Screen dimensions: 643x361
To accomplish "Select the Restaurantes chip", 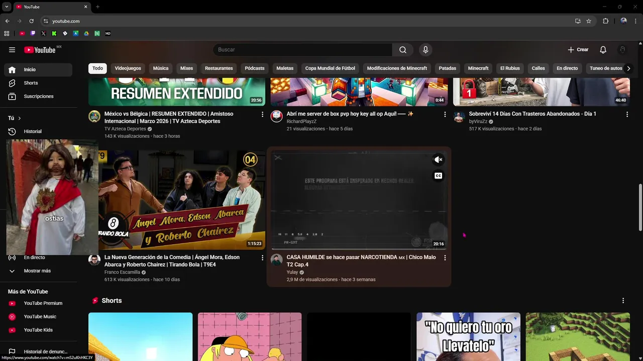I will [219, 68].
